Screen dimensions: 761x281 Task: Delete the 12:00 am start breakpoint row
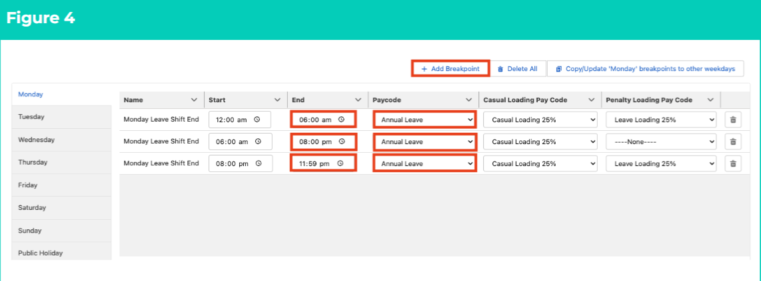[x=733, y=120]
